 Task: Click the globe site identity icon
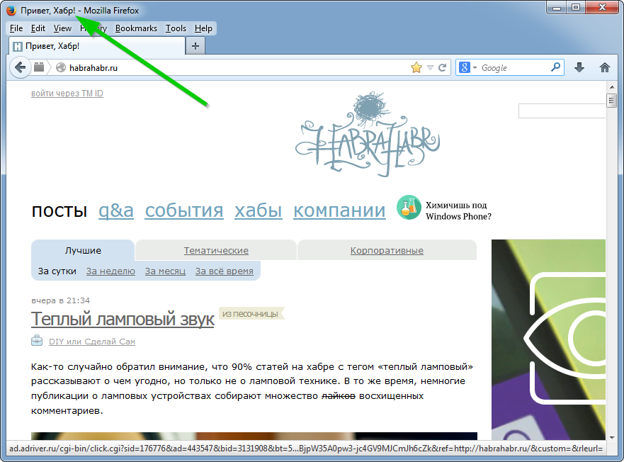(61, 68)
